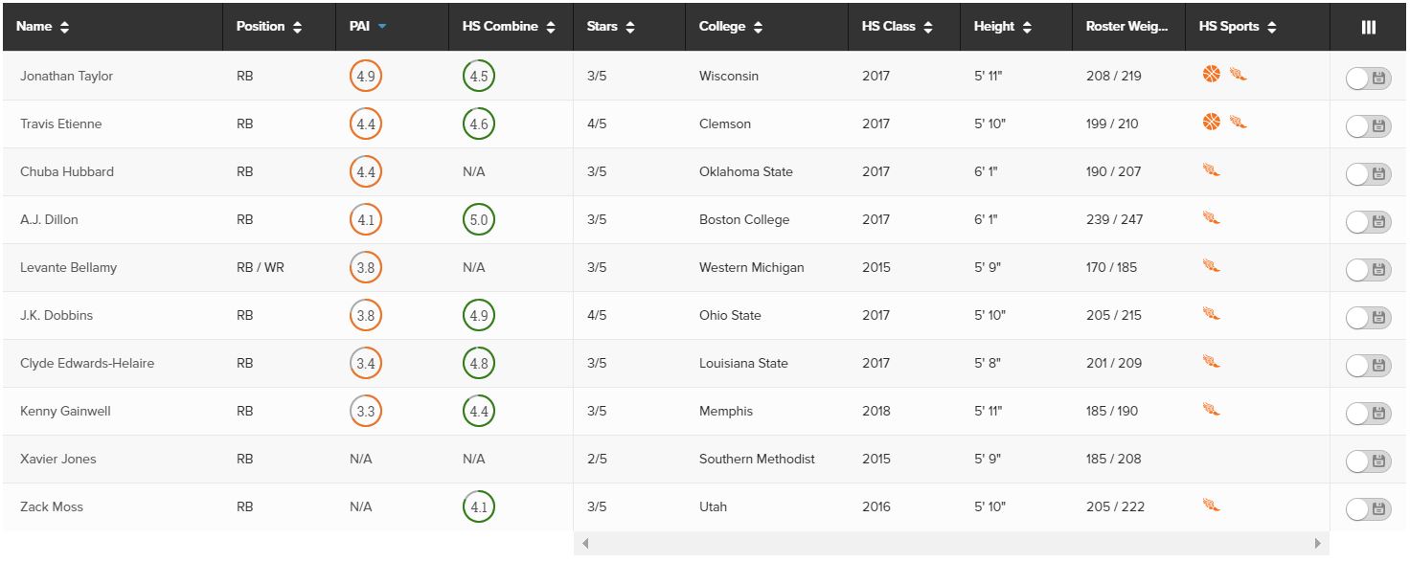The width and height of the screenshot is (1410, 562).
Task: Click the track shoe icon for Chuba Hubbard
Action: 1212,170
